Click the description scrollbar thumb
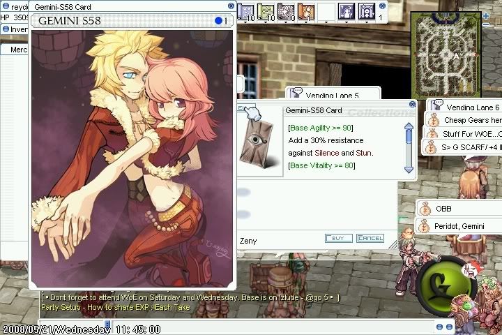The width and height of the screenshot is (502, 335). pyautogui.click(x=409, y=136)
